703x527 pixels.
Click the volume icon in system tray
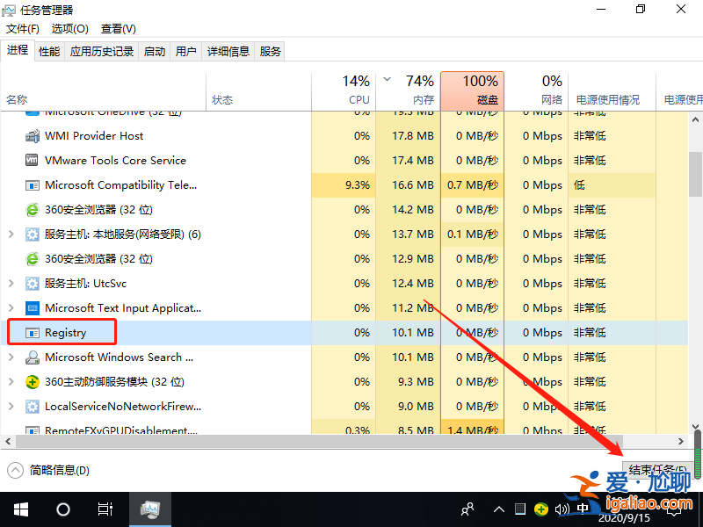point(562,509)
